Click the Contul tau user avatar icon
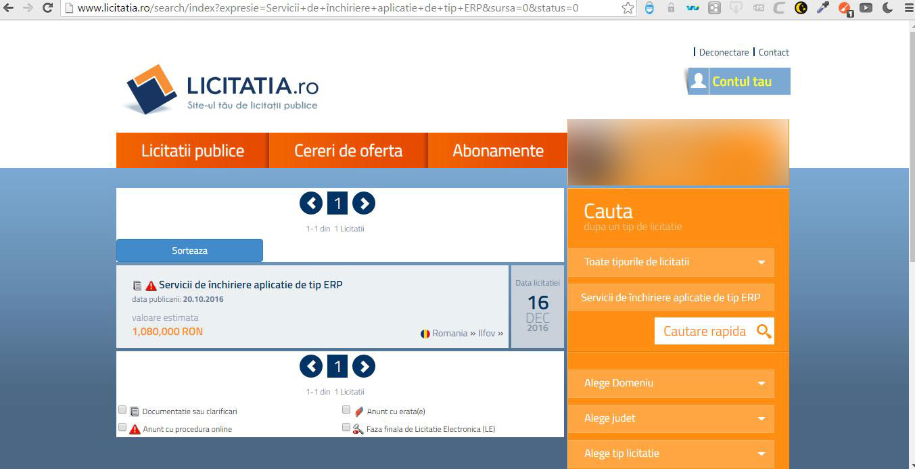 coord(698,81)
